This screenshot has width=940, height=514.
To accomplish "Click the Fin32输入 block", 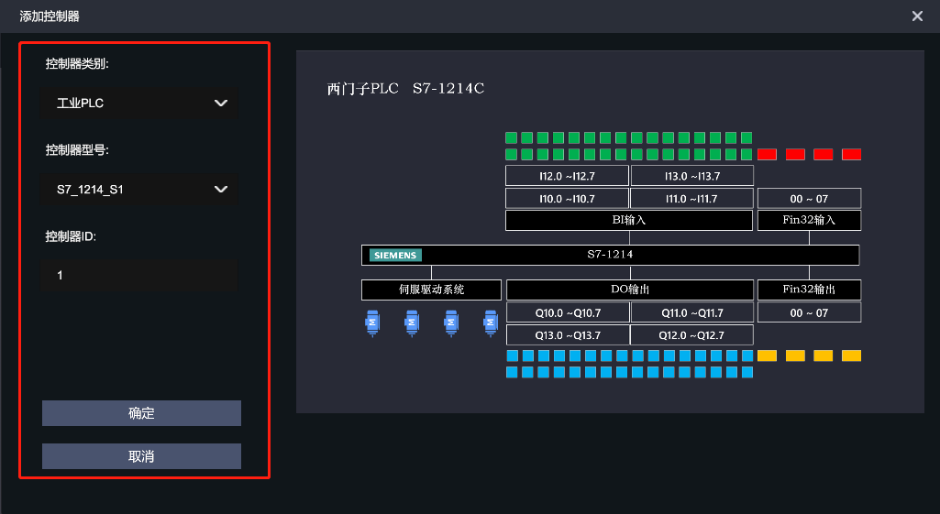I will pos(809,220).
